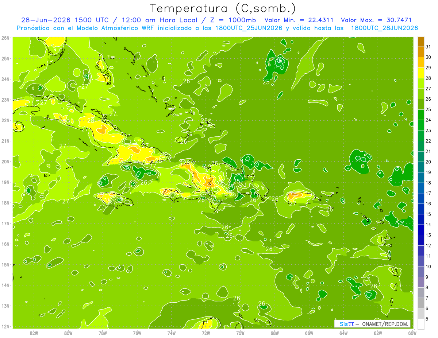438x338 pixels.
Task: Click the 70W longitude axis label
Action: (240, 333)
